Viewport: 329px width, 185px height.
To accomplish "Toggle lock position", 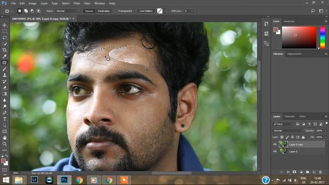I will 293,137.
